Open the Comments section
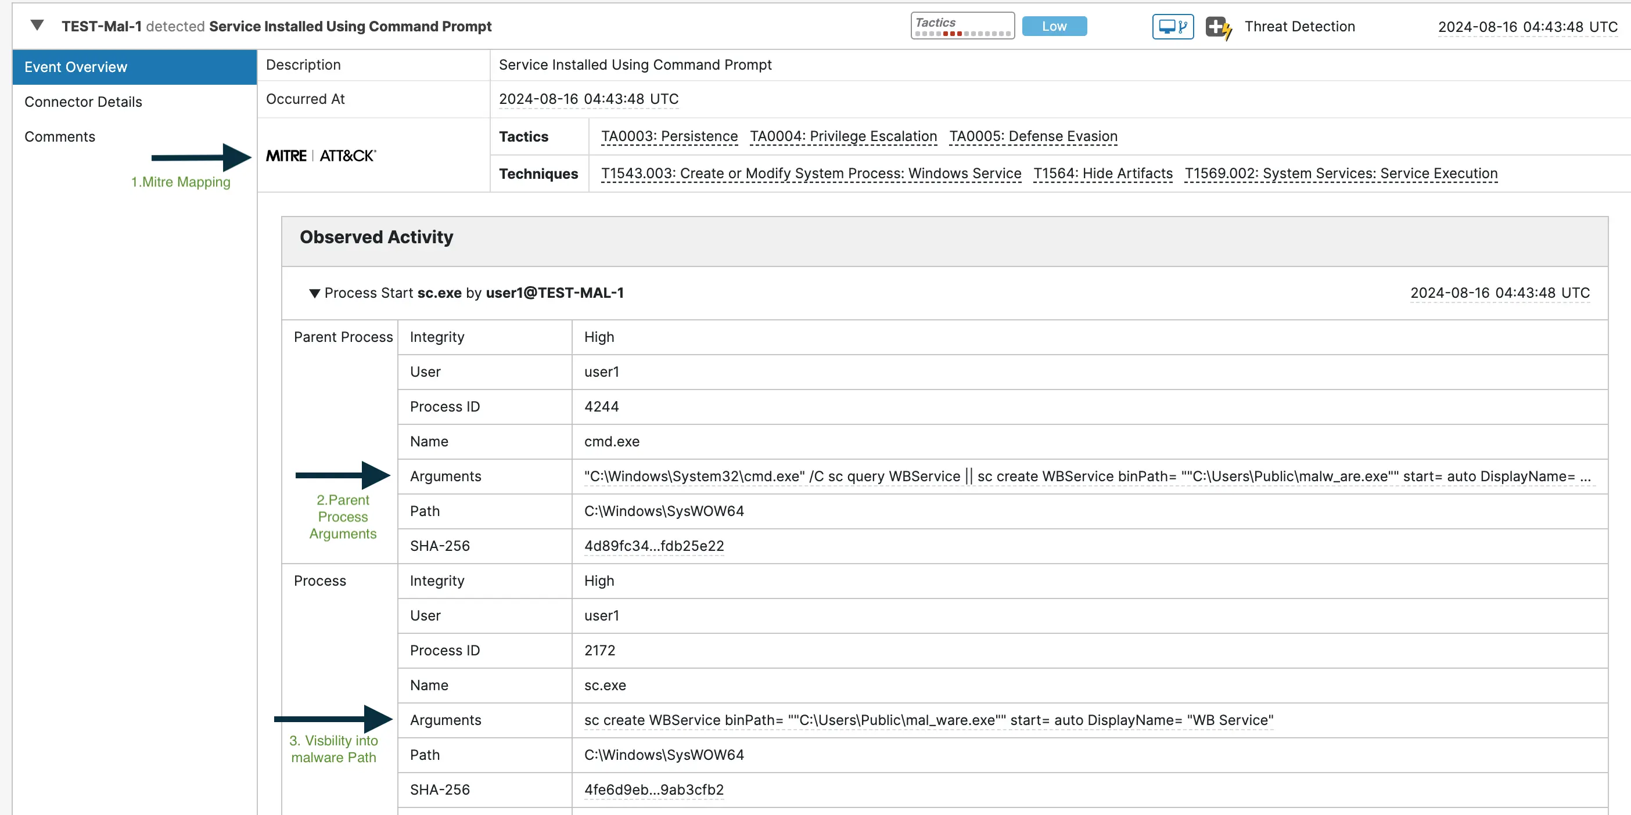 (59, 136)
